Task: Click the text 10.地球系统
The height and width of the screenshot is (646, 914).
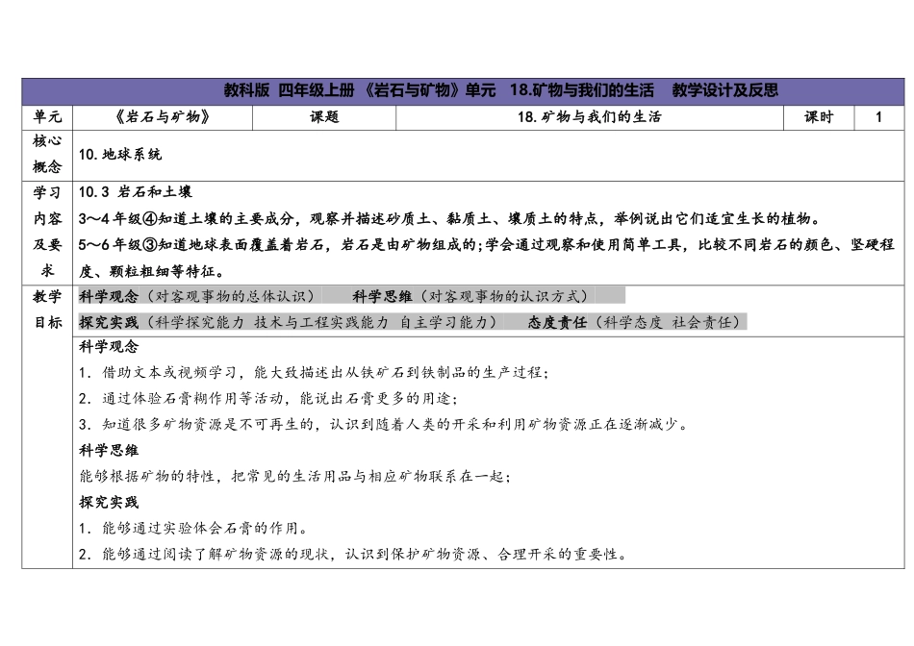Action: (x=120, y=155)
